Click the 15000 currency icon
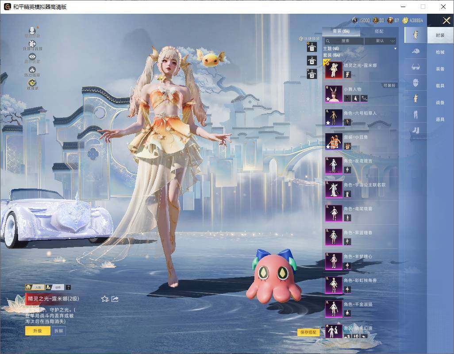The height and width of the screenshot is (354, 454). (355, 20)
